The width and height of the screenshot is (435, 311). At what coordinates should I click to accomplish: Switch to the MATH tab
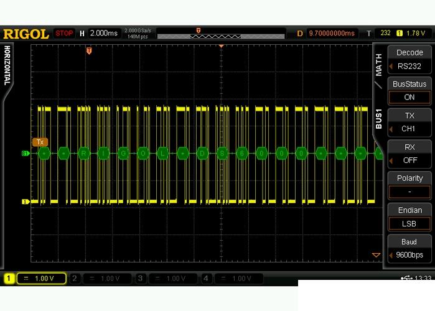[378, 65]
